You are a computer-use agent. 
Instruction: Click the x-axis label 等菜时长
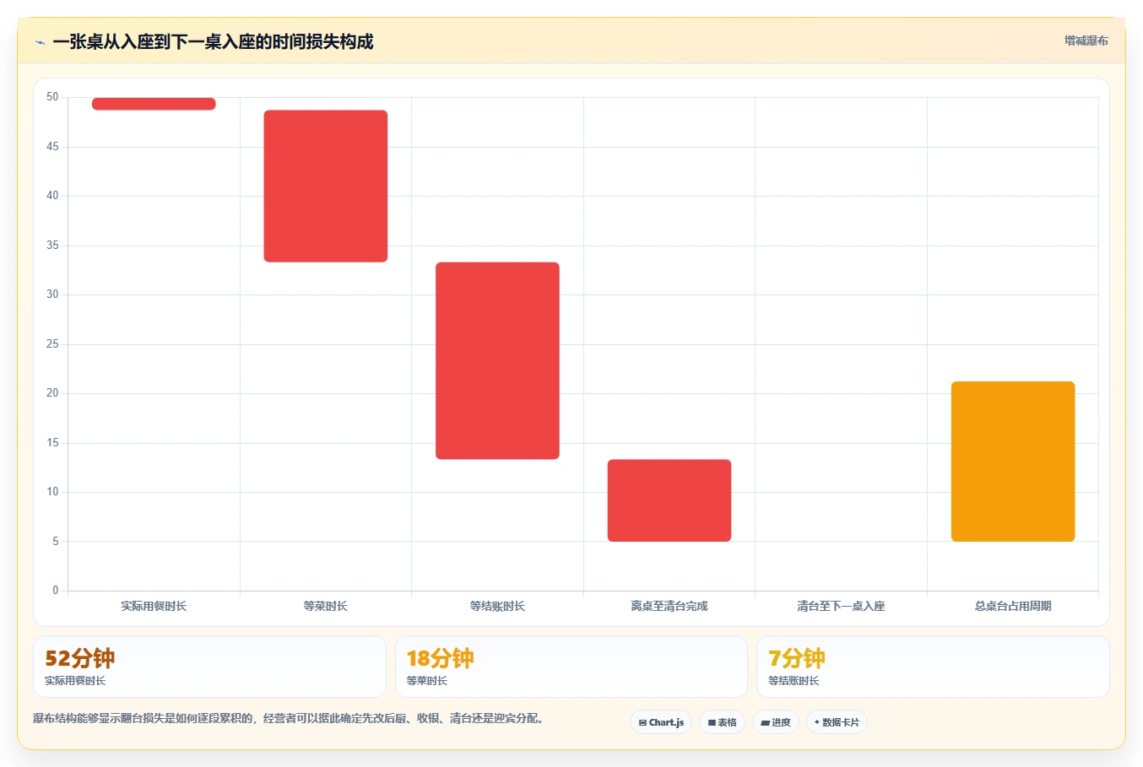coord(326,606)
